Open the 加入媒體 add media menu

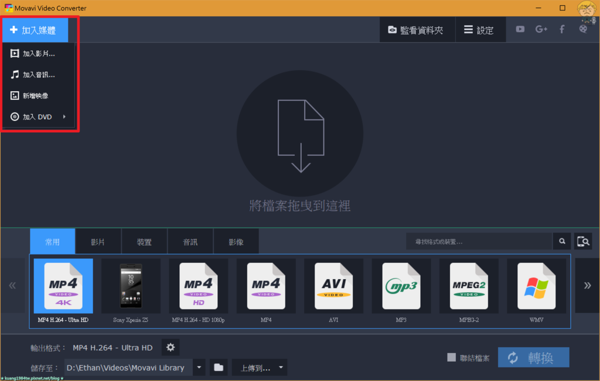[x=35, y=30]
